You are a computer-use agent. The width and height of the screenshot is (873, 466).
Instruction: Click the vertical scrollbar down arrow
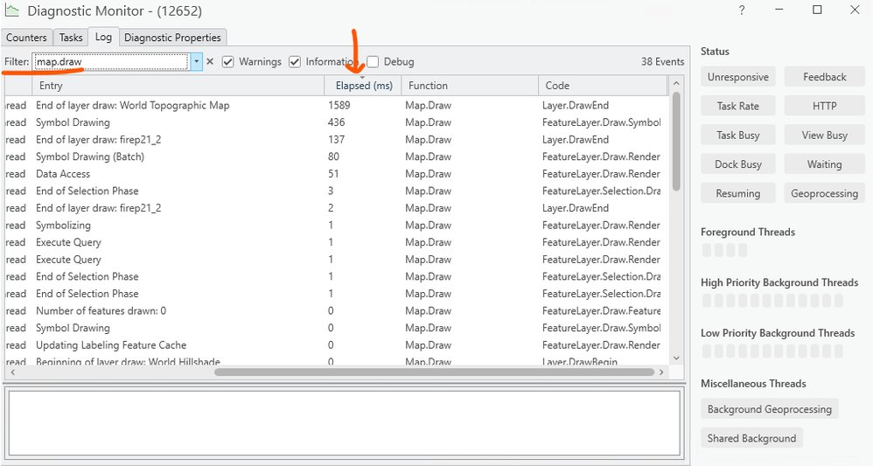pyautogui.click(x=676, y=358)
